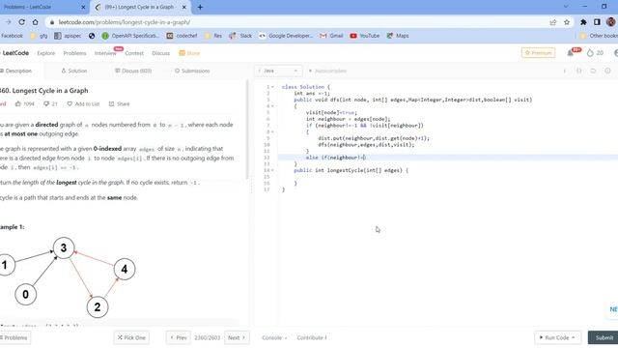Open a new browser tab with plus

click(200, 7)
